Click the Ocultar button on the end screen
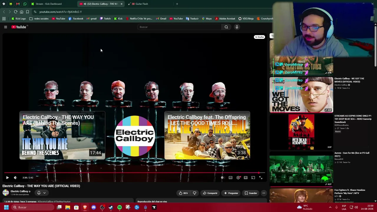This screenshot has height=212, width=377. pos(259,37)
